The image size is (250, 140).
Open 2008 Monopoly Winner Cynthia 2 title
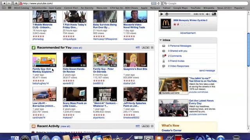[x=190, y=20]
